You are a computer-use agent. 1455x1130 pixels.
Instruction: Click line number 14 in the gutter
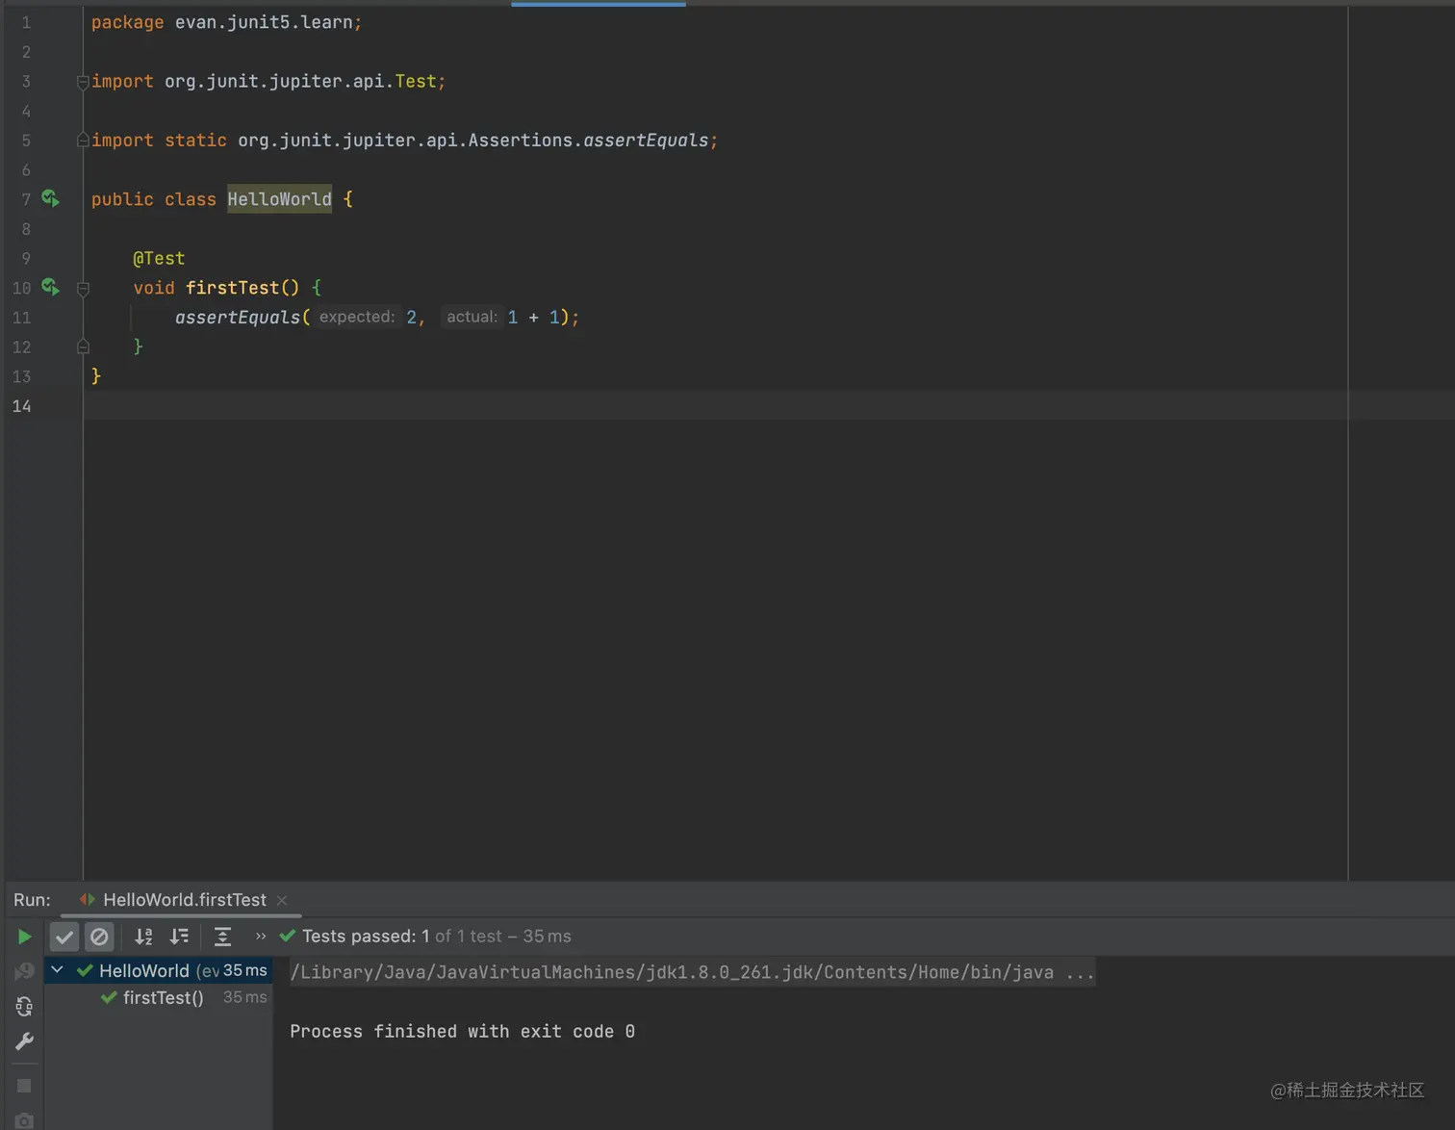(21, 406)
